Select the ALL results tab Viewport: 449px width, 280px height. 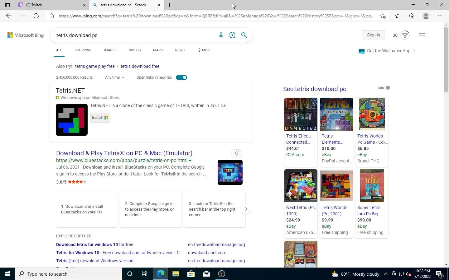pos(59,50)
